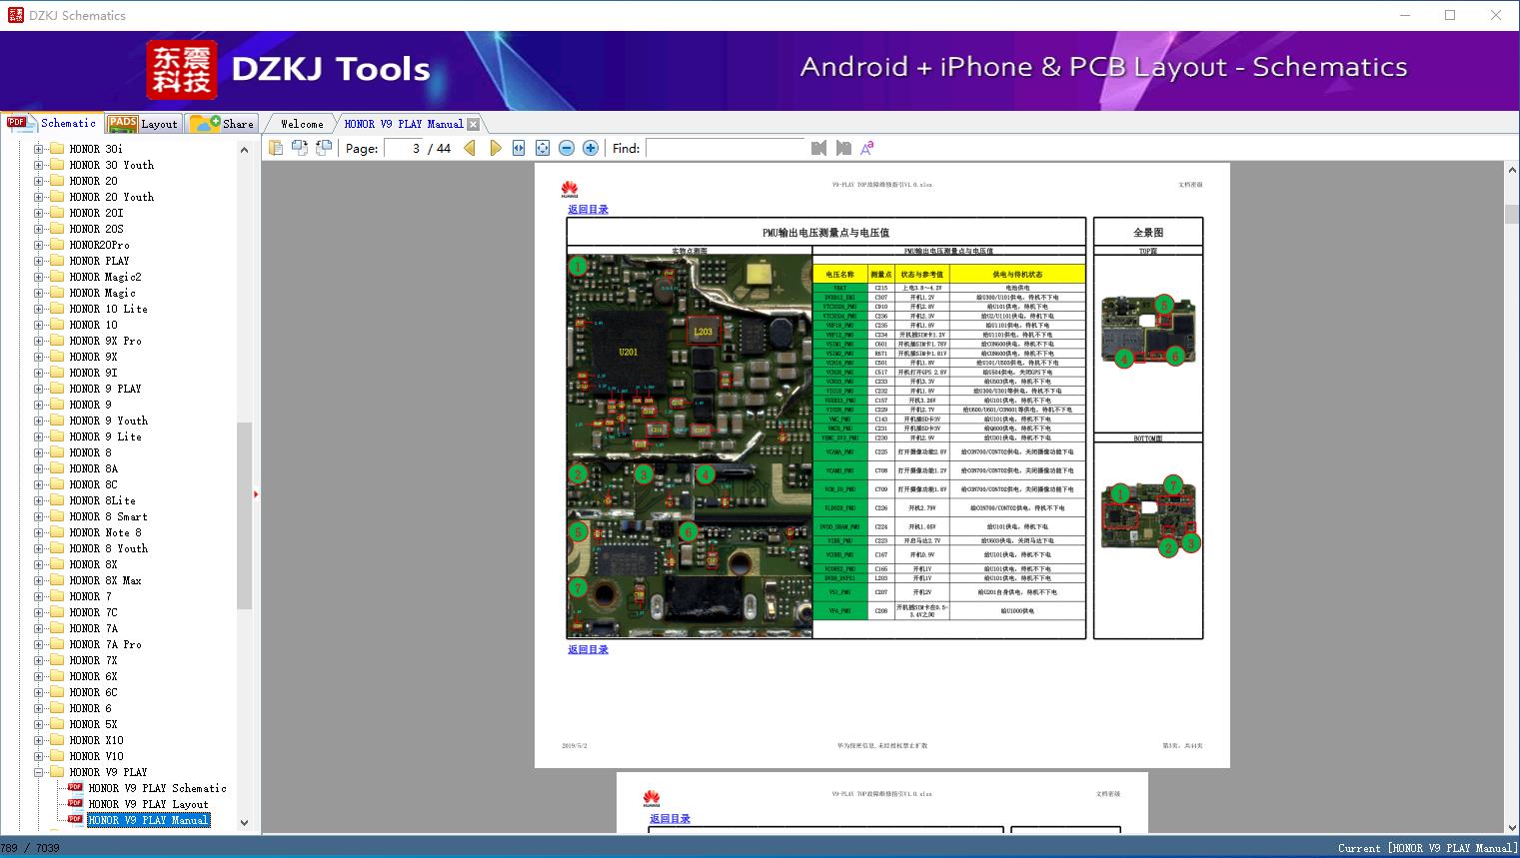Switch to the Schematic tab
Viewport: 1520px width, 858px height.
[52, 123]
